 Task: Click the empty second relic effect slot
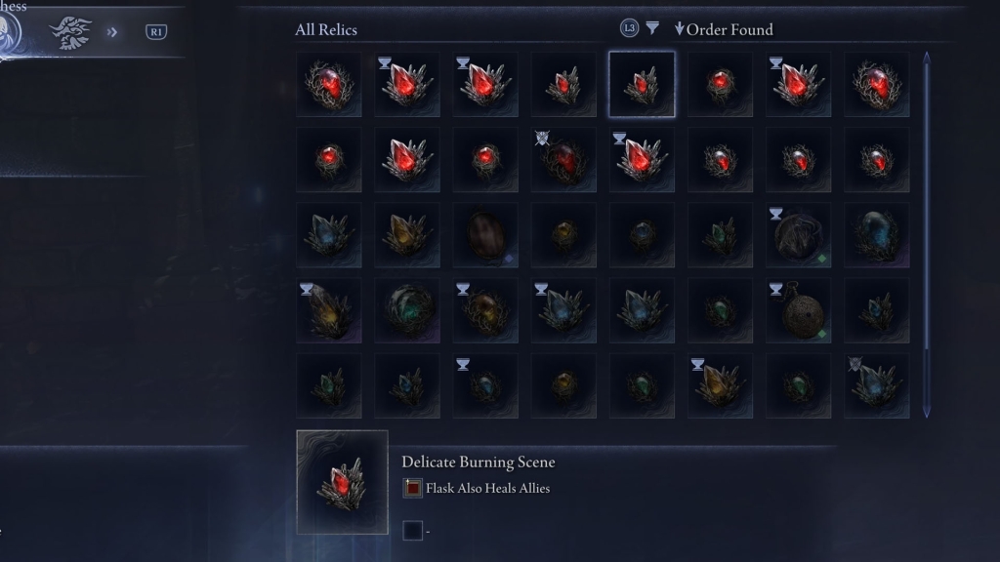click(x=413, y=530)
